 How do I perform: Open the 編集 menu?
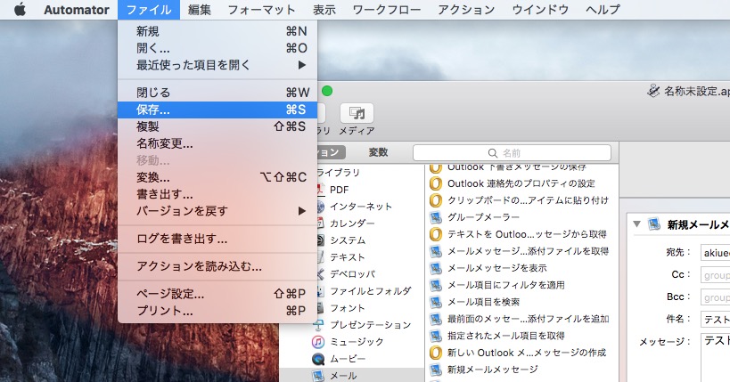(200, 10)
